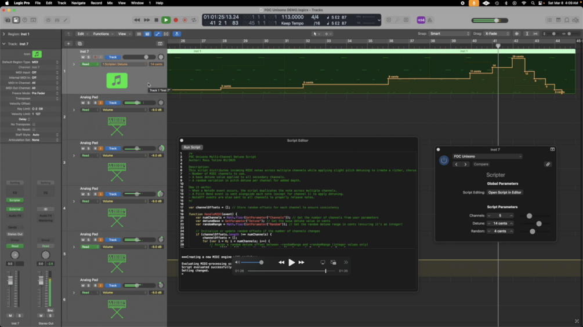Check the No Reset checkbox
The width and height of the screenshot is (583, 327).
[x=34, y=130]
